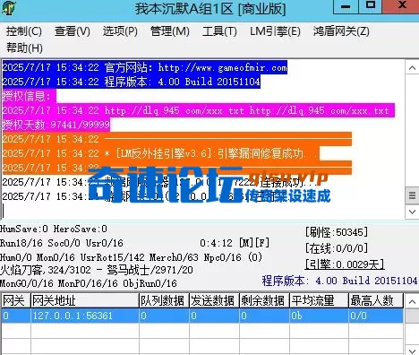Click the 0/0 max players cell

[x=376, y=316]
